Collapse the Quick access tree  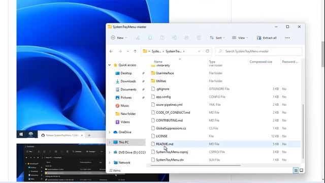tap(110, 65)
